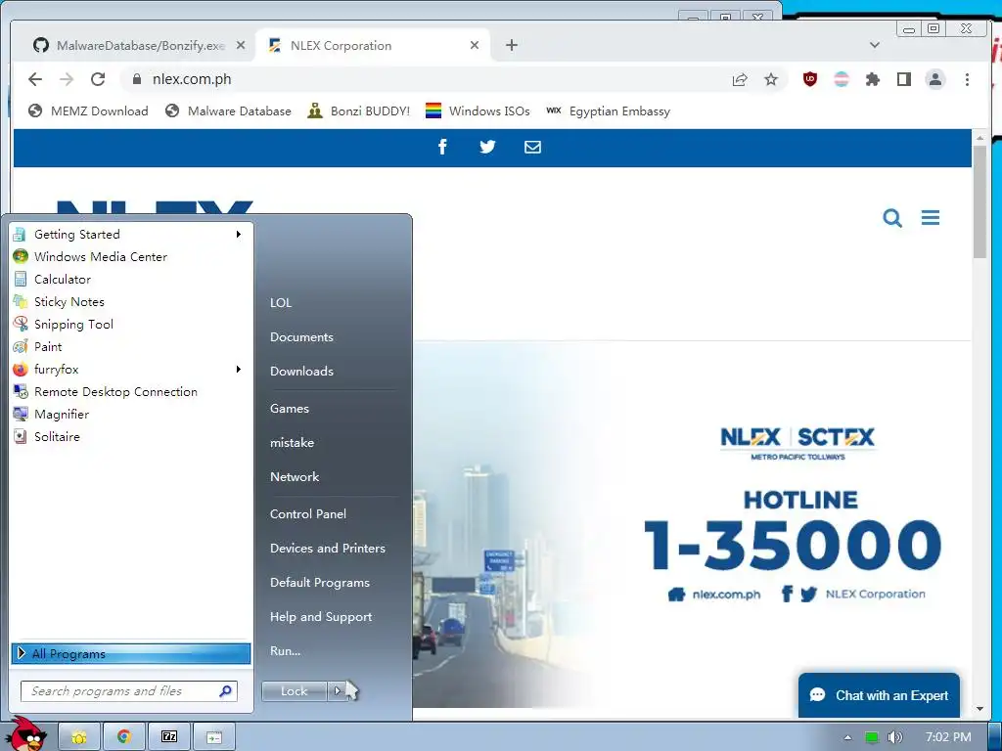
Task: Open Bonzi BUDDY! bookmark
Action: (x=358, y=111)
